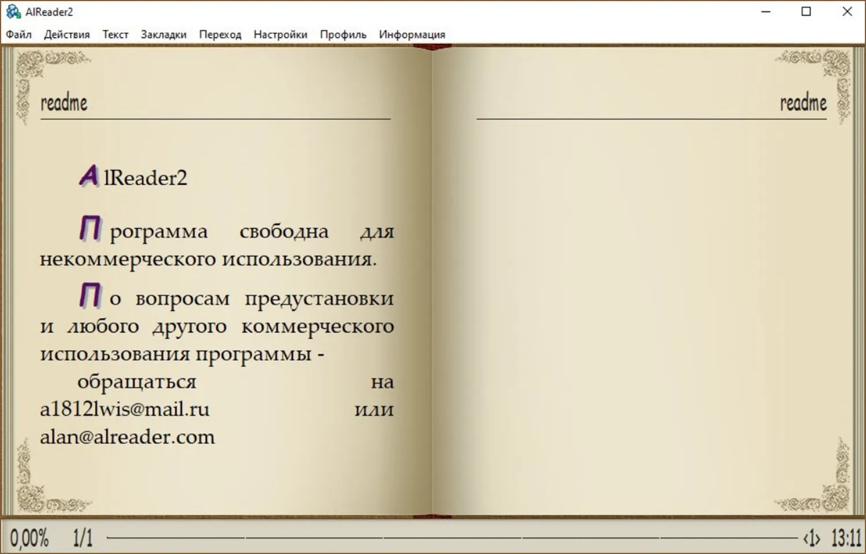Minimize the AlReader2 window

pyautogui.click(x=766, y=12)
